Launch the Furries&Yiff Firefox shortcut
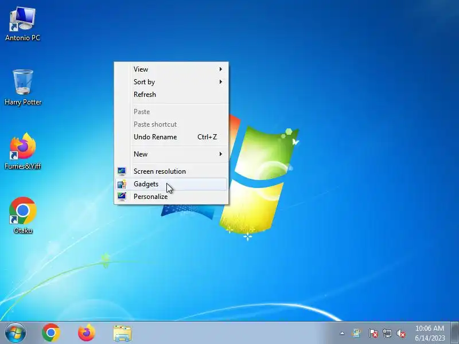Image resolution: width=459 pixels, height=344 pixels. 23,151
